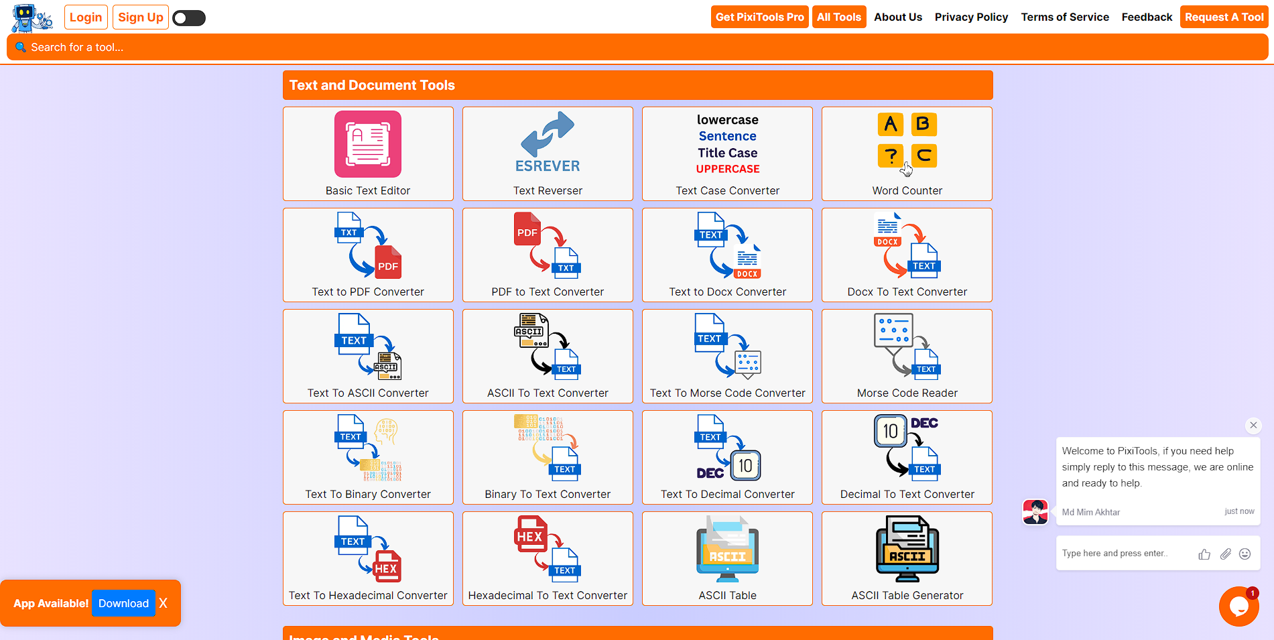This screenshot has width=1274, height=640.
Task: Open the Hexadecimal To Text Converter icon
Action: tap(548, 549)
